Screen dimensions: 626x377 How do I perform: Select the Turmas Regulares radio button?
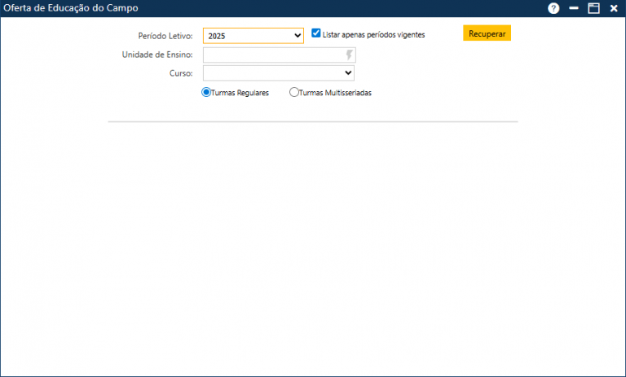point(206,92)
